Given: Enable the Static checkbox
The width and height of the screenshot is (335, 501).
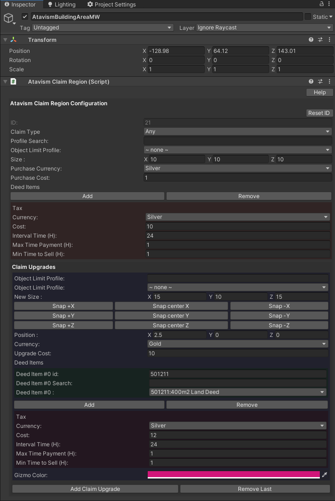Looking at the screenshot, I should 307,17.
